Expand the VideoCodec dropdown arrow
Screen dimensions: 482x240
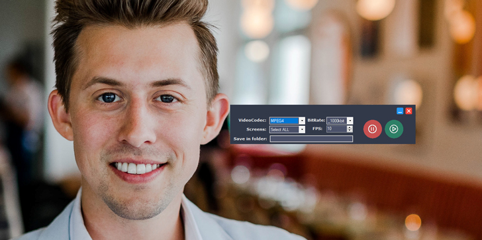pyautogui.click(x=302, y=120)
